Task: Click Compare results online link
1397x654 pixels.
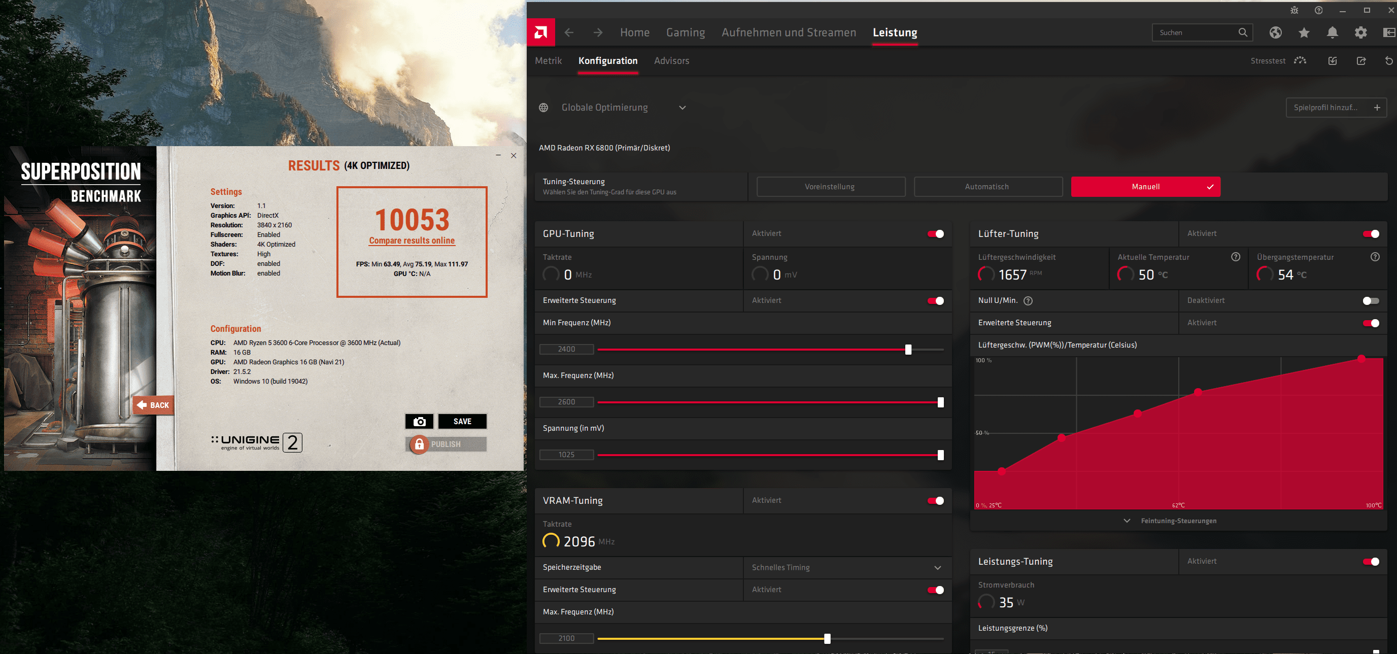Action: tap(412, 241)
